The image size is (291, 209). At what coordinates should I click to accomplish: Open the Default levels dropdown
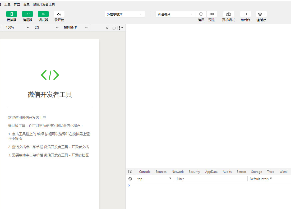261,179
